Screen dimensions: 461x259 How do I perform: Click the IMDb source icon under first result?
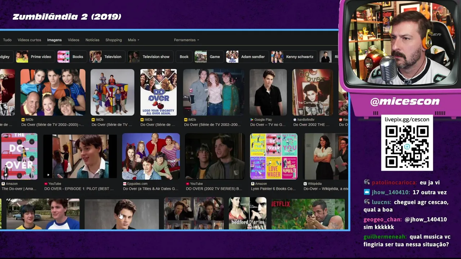(x=23, y=120)
